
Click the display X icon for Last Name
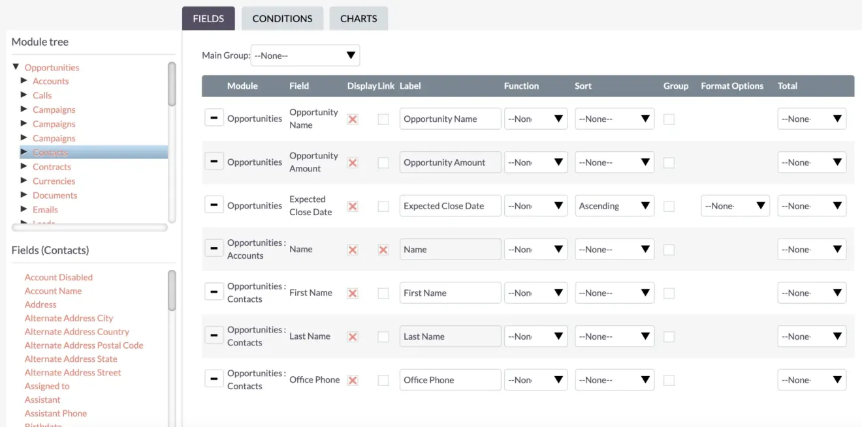coord(352,336)
